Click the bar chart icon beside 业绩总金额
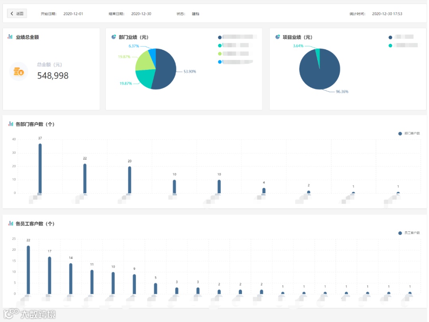 coord(10,37)
